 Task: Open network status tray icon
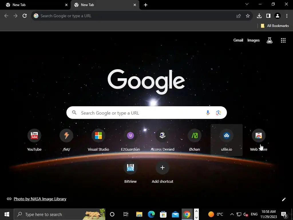239,214
